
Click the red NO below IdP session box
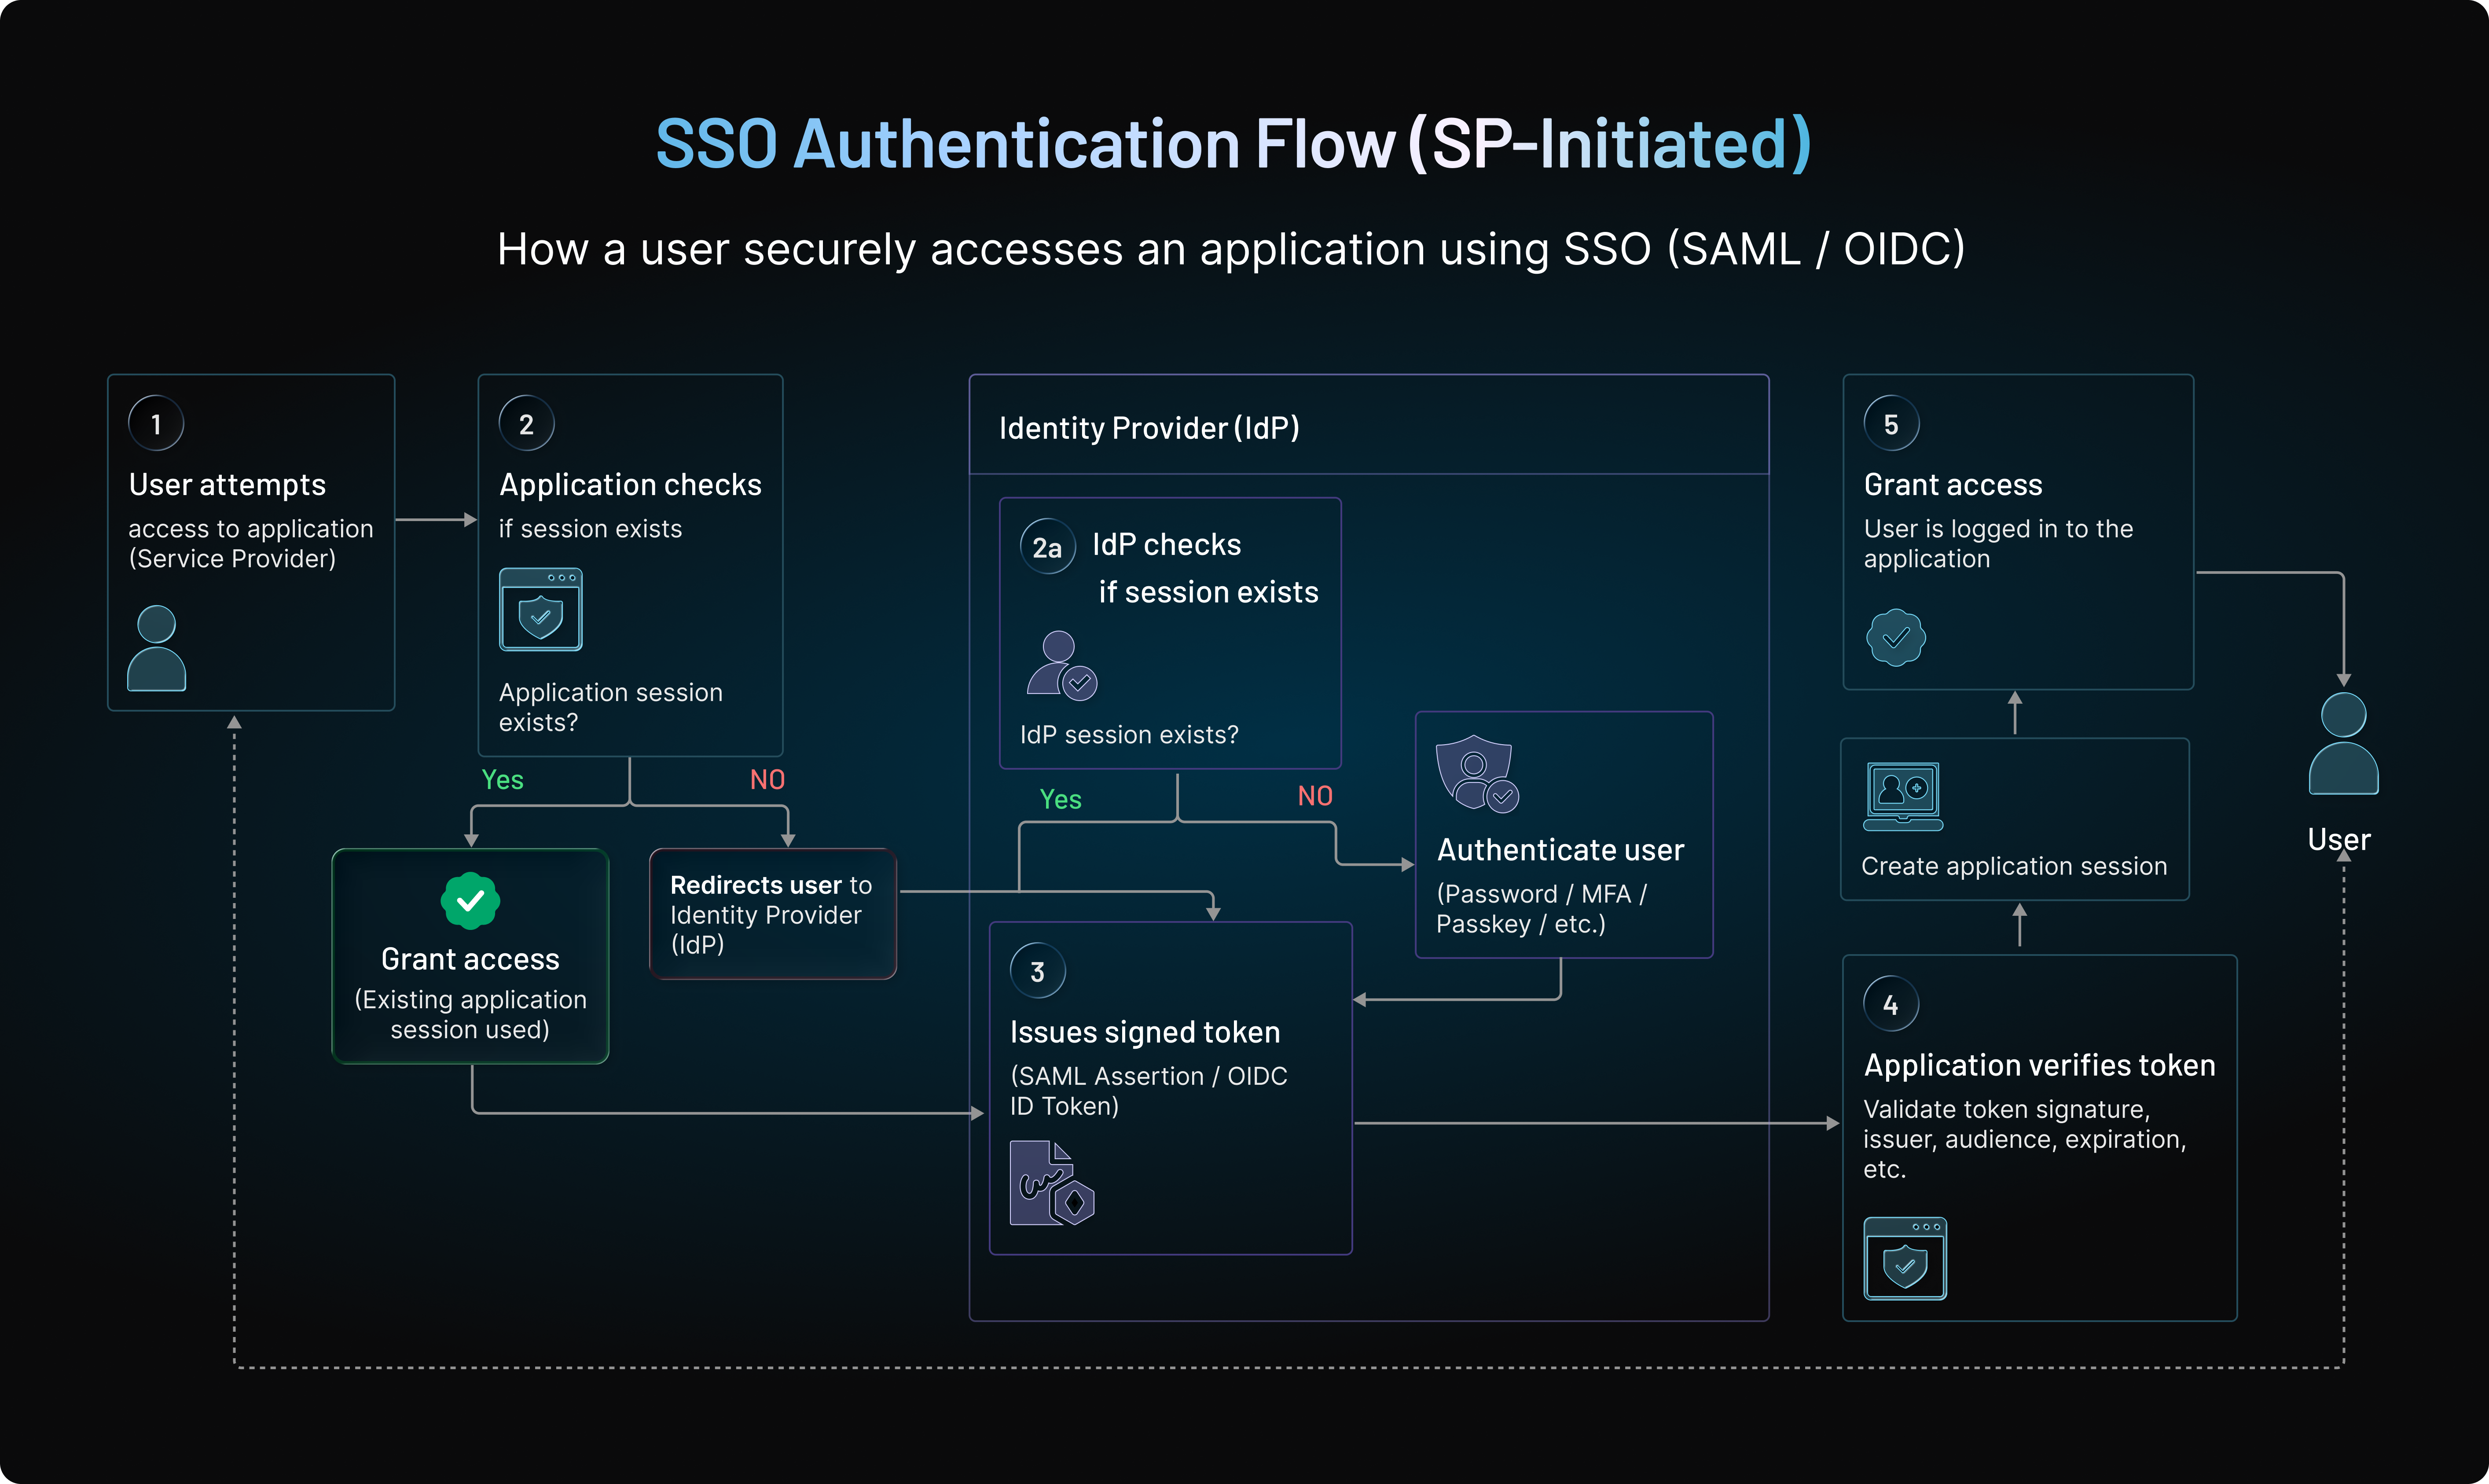1315,796
